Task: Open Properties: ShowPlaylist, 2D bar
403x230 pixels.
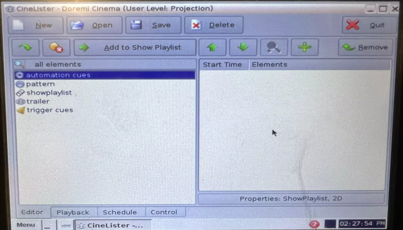Action: point(291,198)
